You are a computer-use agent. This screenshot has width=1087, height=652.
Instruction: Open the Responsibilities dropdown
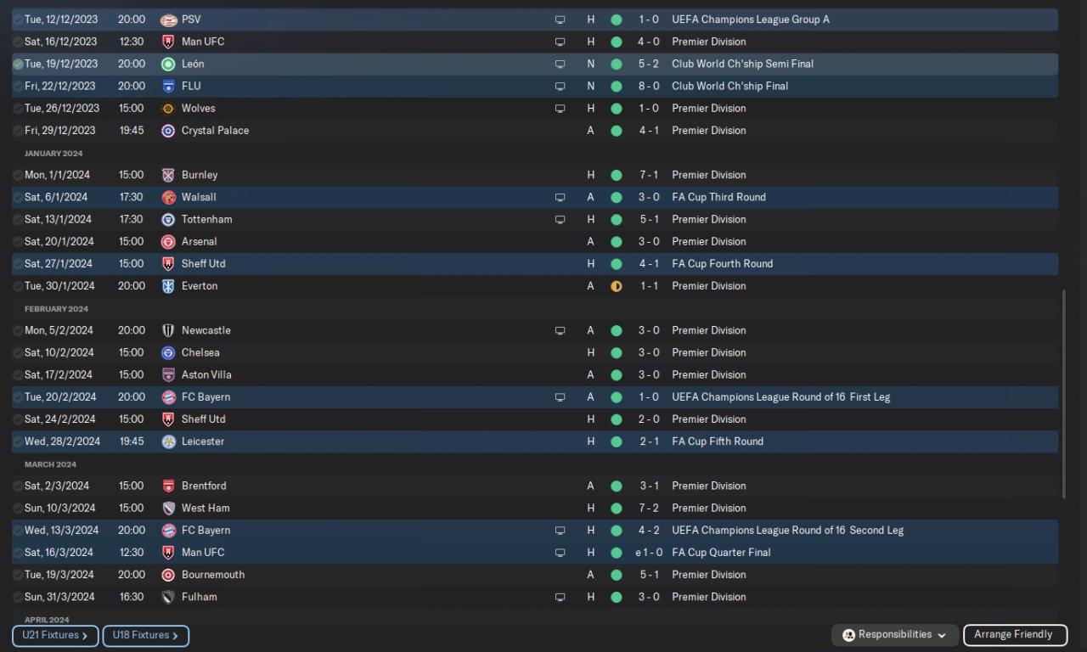coord(895,635)
